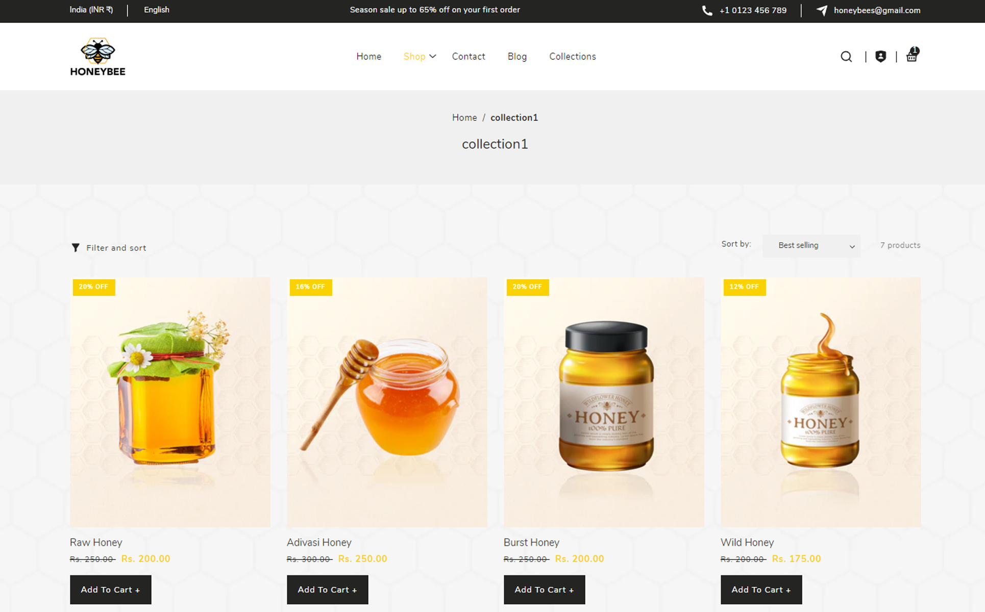Click the filter funnel icon
This screenshot has height=612, width=985.
click(x=76, y=247)
